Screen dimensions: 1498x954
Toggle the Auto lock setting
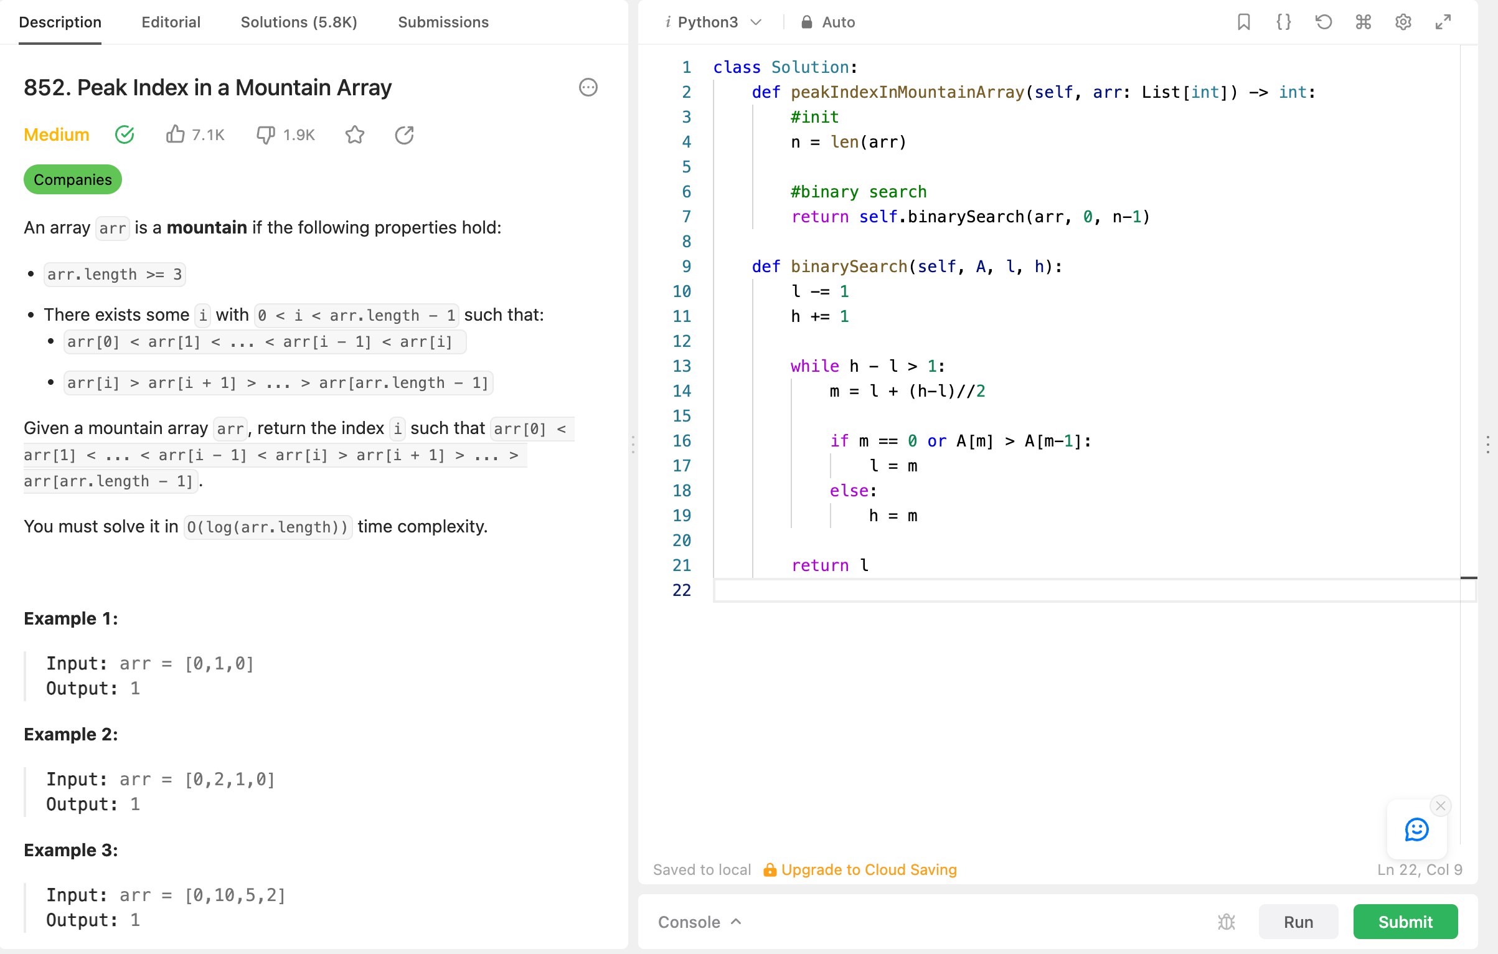point(828,22)
